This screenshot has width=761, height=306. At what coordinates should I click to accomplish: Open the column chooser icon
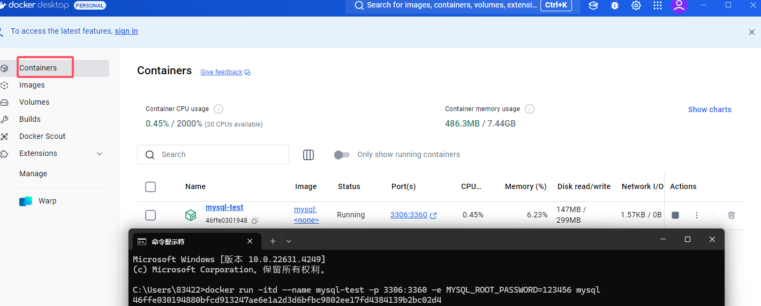[308, 155]
